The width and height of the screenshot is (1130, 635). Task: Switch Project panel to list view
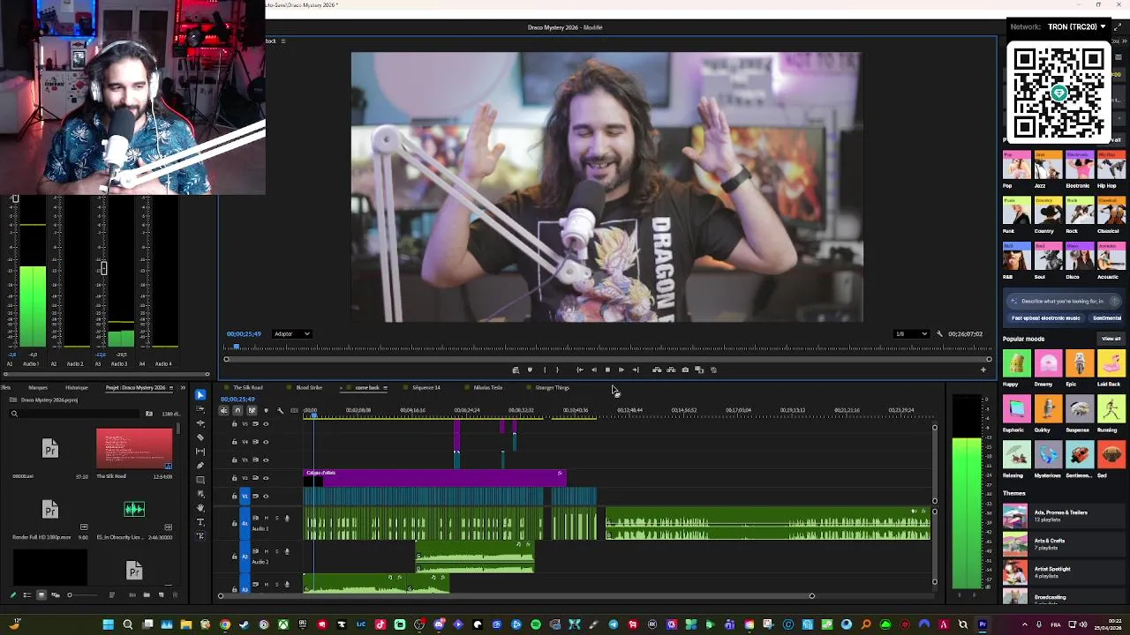[x=27, y=595]
